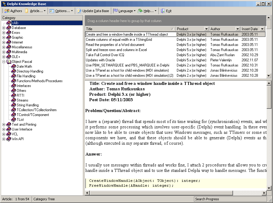
Task: Open the Author column filter dropdown
Action: click(238, 29)
